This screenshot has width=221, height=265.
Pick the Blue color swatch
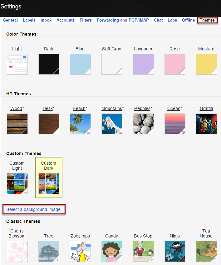pyautogui.click(x=80, y=64)
